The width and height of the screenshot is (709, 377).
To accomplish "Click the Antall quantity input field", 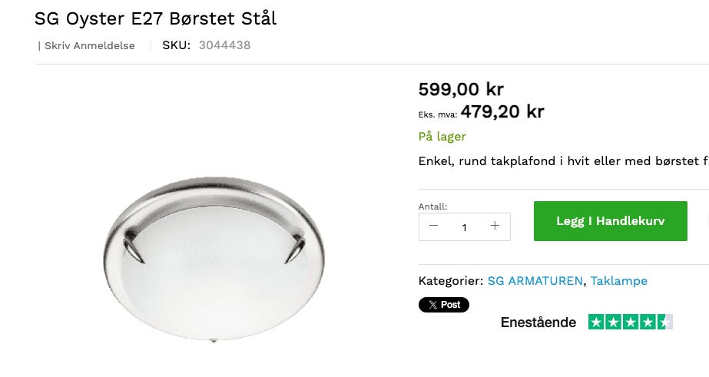I will click(x=465, y=227).
